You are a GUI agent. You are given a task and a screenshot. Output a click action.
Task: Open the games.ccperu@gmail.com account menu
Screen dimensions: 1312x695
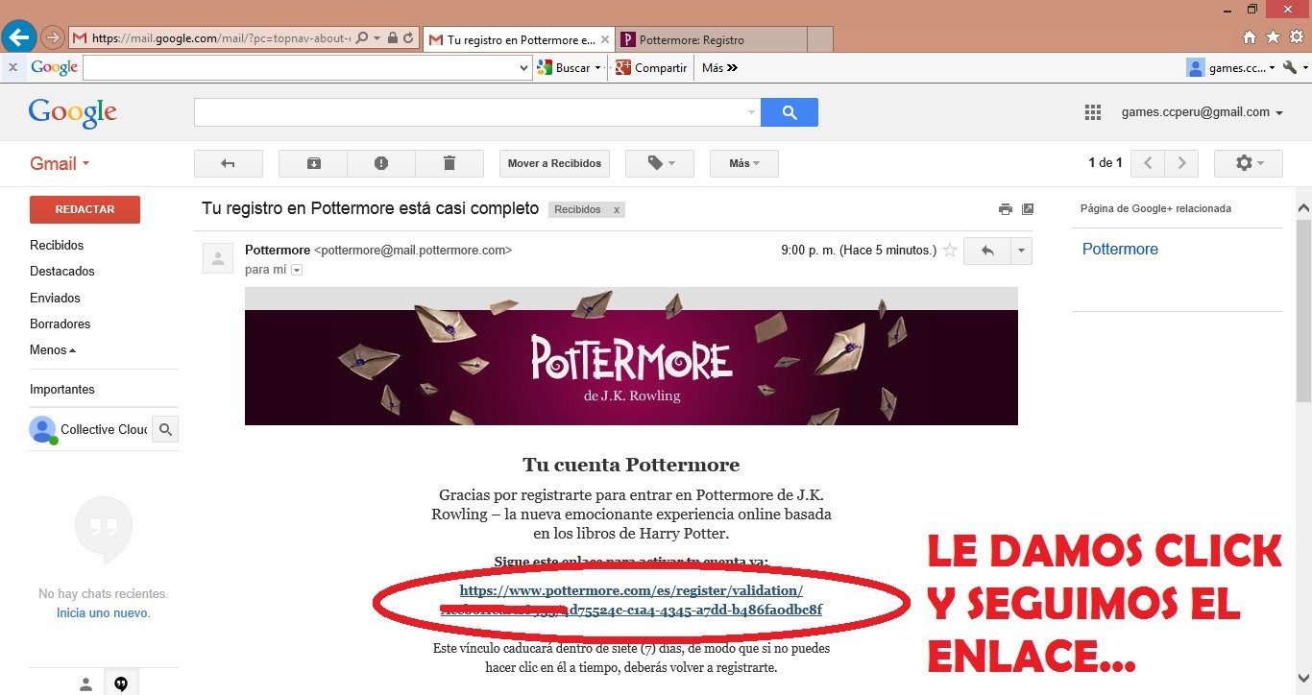[1202, 112]
